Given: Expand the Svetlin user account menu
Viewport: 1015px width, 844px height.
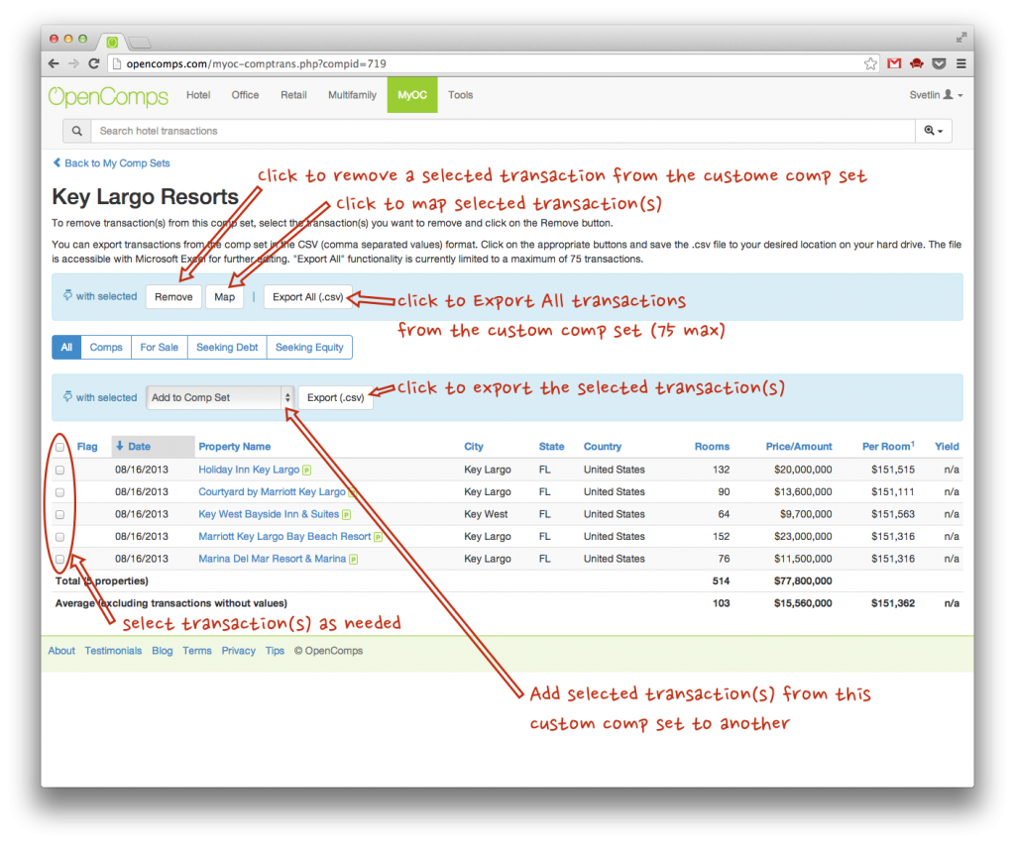Looking at the screenshot, I should pyautogui.click(x=936, y=95).
